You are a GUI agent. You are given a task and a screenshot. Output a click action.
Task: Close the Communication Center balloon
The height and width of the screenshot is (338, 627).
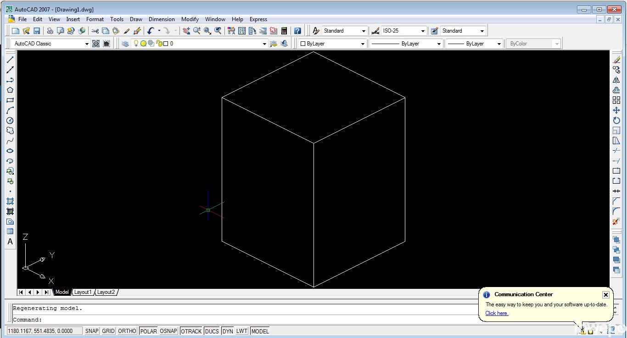pyautogui.click(x=605, y=295)
